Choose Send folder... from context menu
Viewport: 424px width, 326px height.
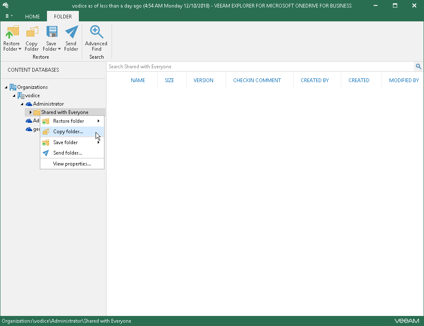coord(72,153)
